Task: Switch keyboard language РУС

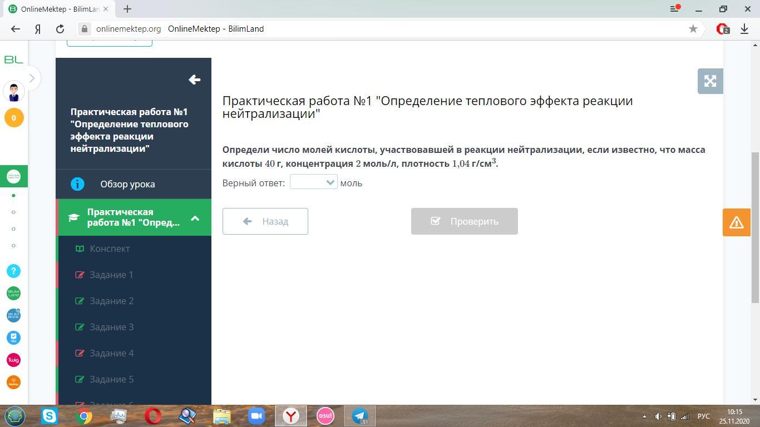Action: tap(704, 416)
